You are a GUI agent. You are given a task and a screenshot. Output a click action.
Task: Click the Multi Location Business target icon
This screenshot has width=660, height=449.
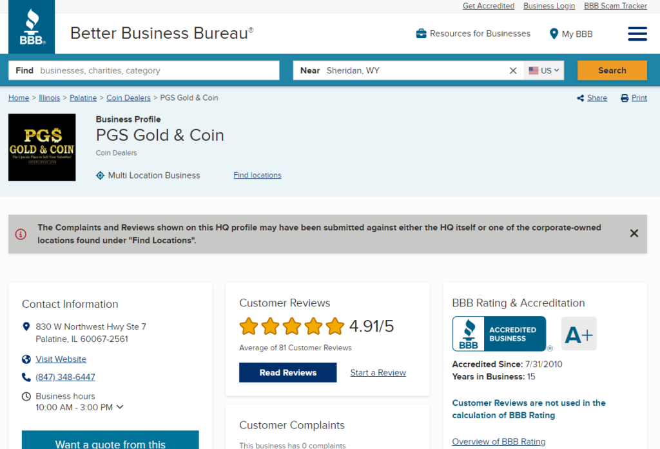(x=100, y=175)
